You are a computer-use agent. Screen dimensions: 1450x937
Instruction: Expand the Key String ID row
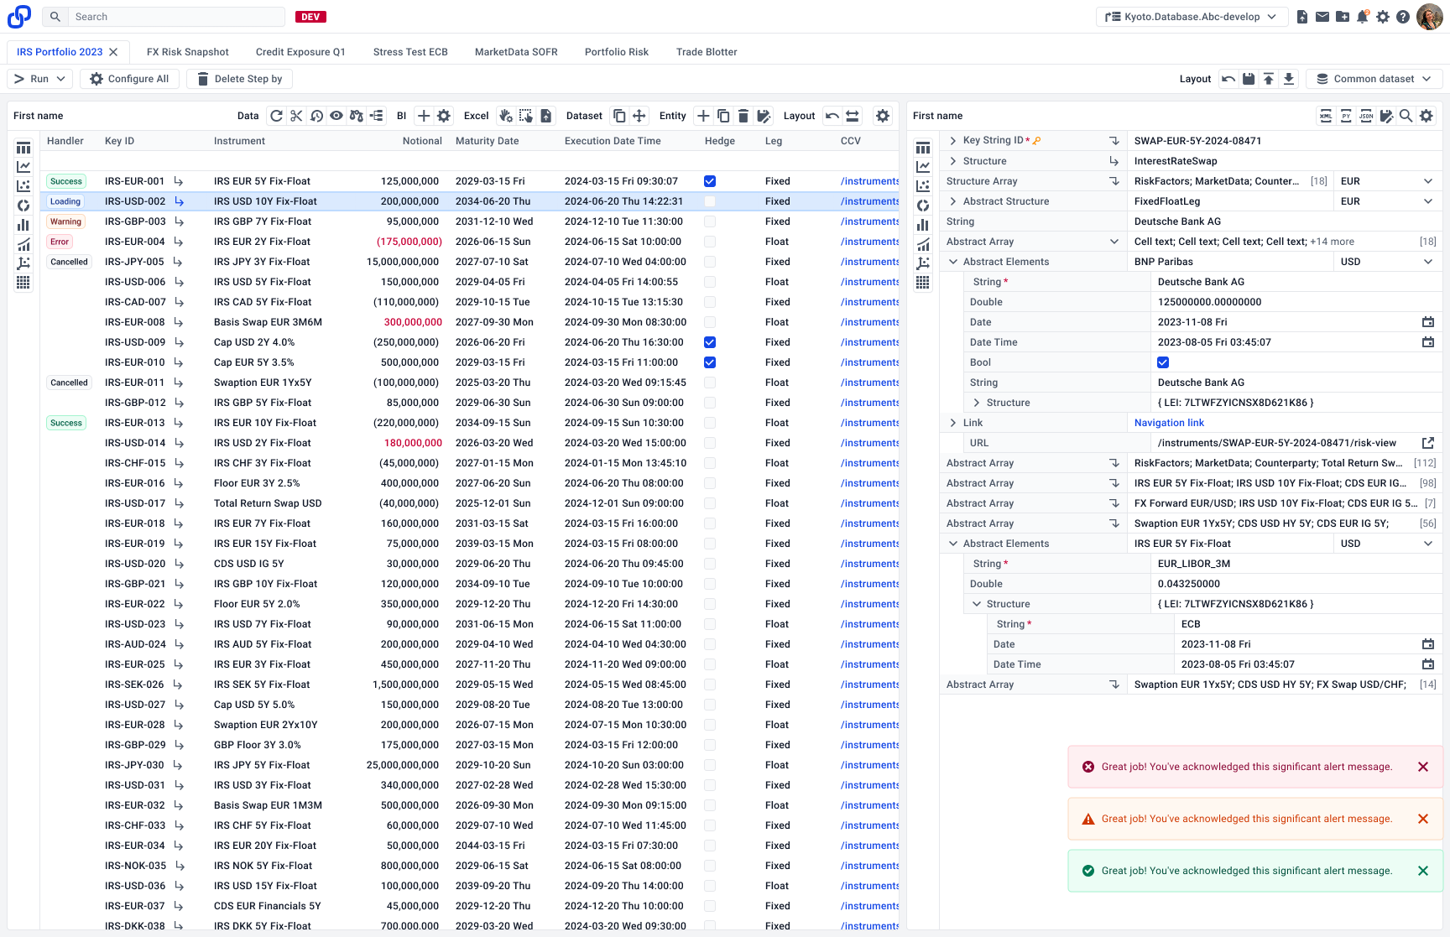(953, 141)
